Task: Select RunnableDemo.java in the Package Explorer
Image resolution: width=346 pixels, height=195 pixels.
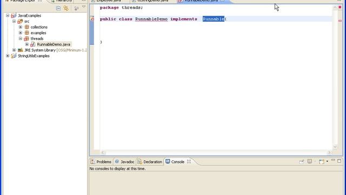Action: (x=54, y=44)
